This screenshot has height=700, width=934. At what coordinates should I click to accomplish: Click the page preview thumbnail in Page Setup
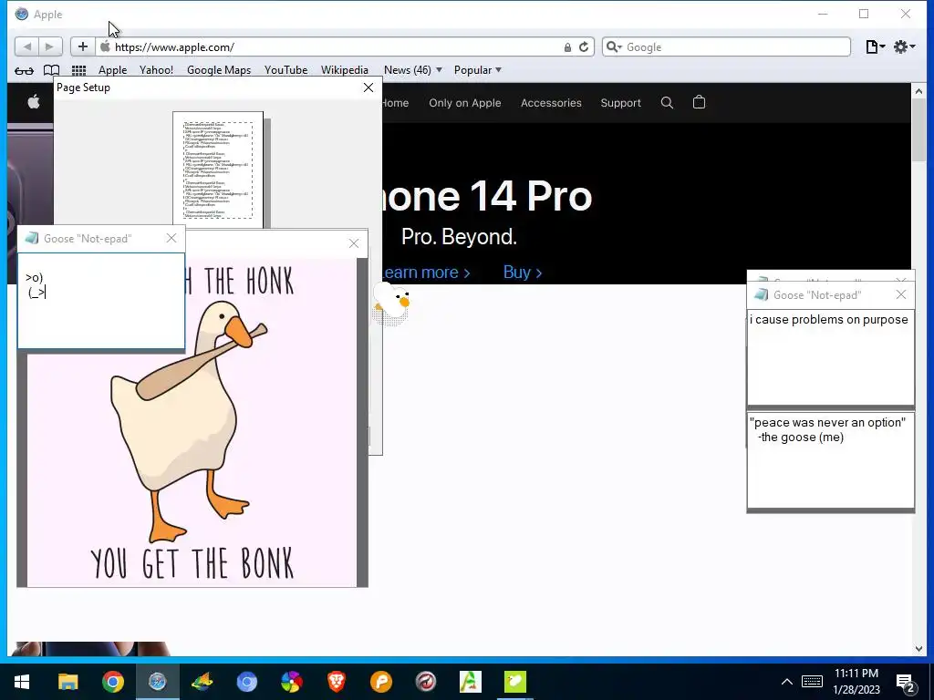[x=218, y=170]
